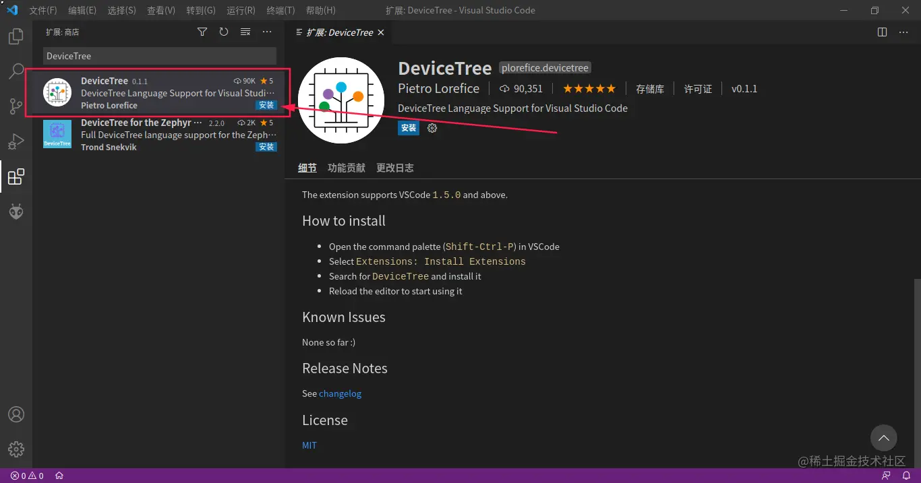The image size is (921, 483).
Task: Open the feedback icon in status bar
Action: pos(886,476)
